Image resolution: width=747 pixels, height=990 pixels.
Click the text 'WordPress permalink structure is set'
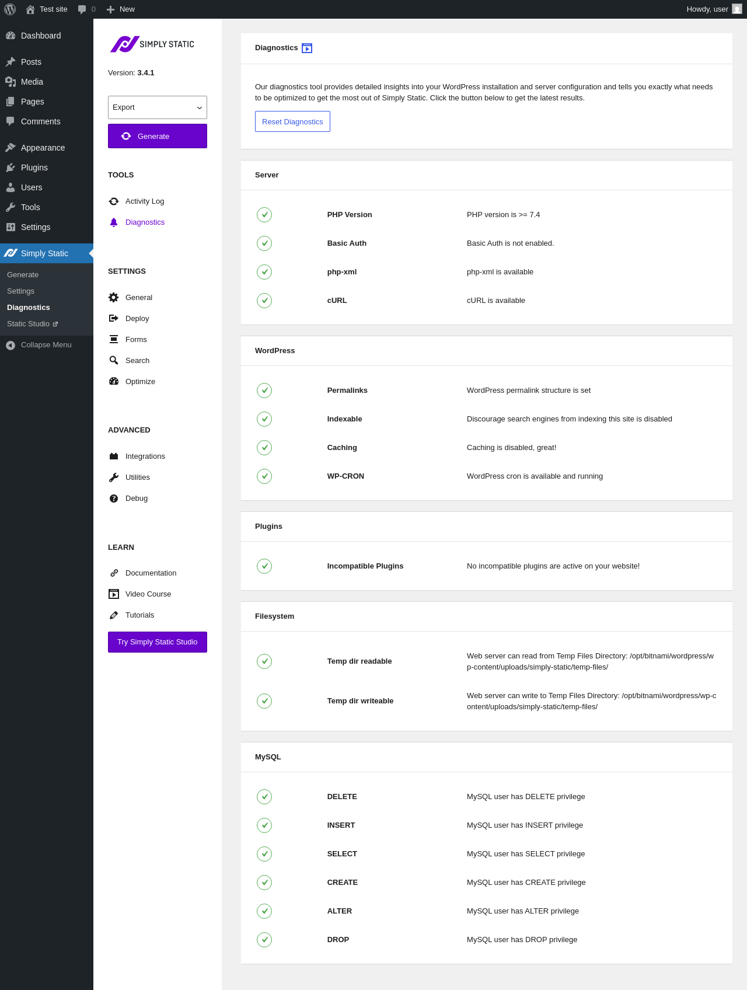(x=529, y=391)
